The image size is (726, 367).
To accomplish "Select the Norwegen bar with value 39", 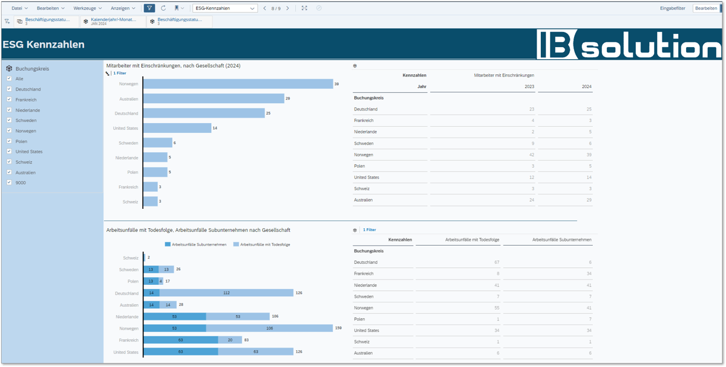I will click(238, 84).
